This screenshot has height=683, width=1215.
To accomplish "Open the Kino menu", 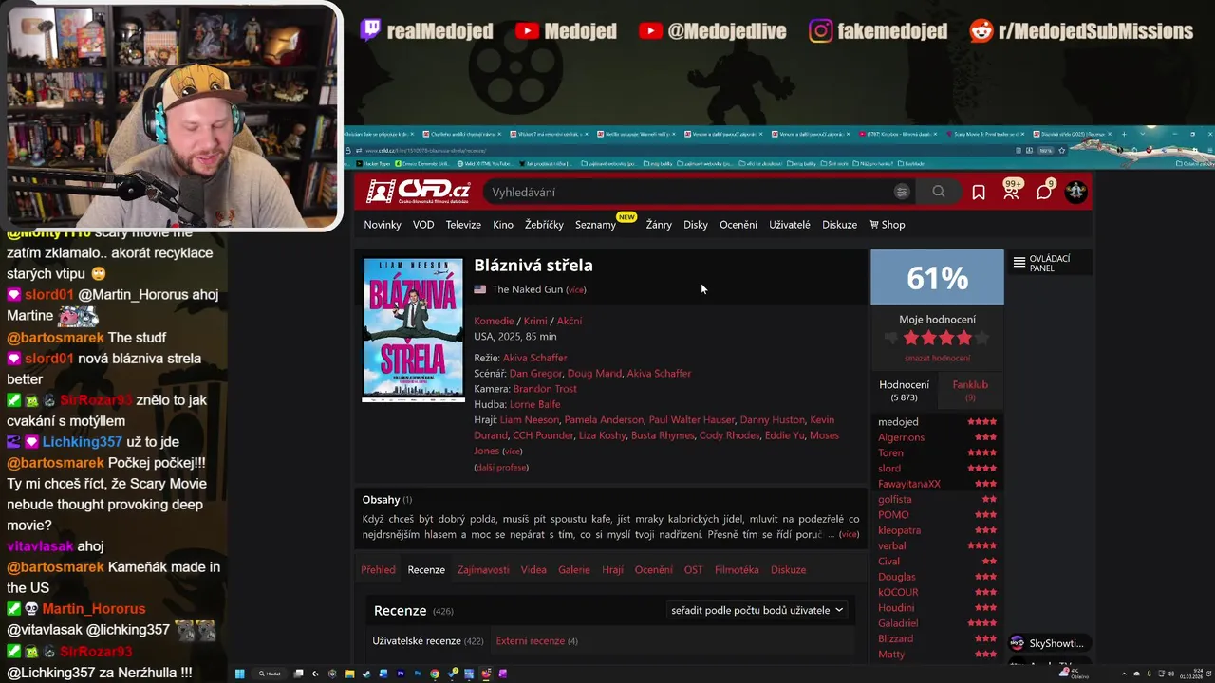I will [503, 225].
